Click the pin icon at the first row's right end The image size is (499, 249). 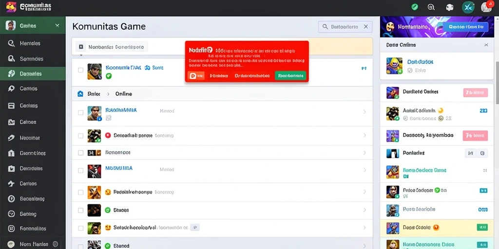364,68
